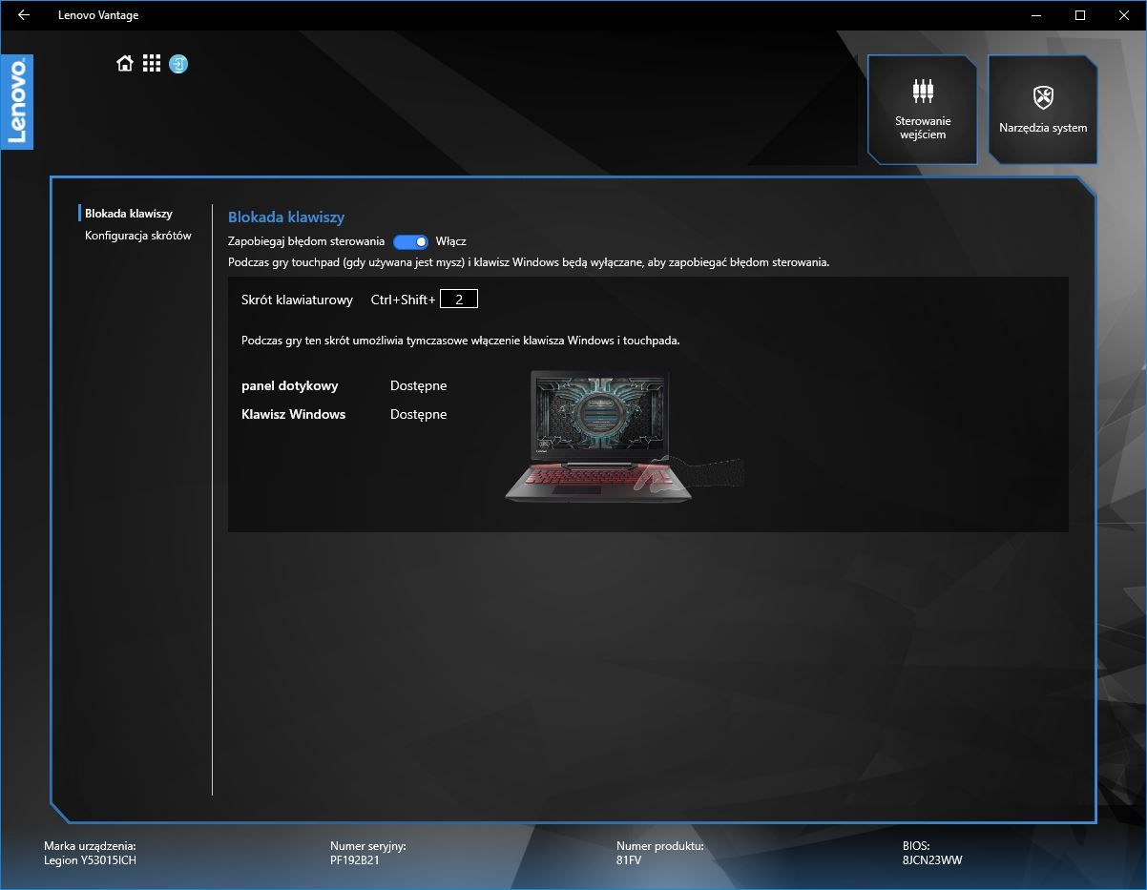Open the Home screen via house icon
This screenshot has width=1147, height=890.
124,63
